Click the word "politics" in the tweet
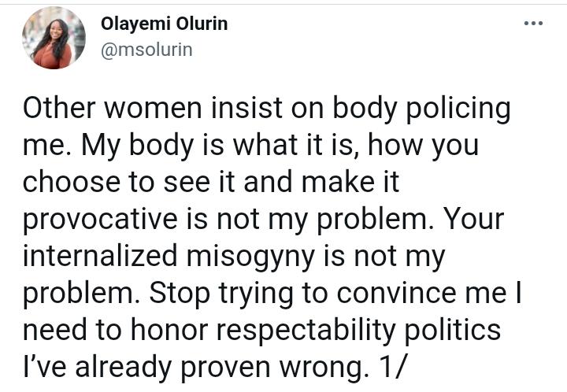Image resolution: width=567 pixels, height=392 pixels. point(464,329)
